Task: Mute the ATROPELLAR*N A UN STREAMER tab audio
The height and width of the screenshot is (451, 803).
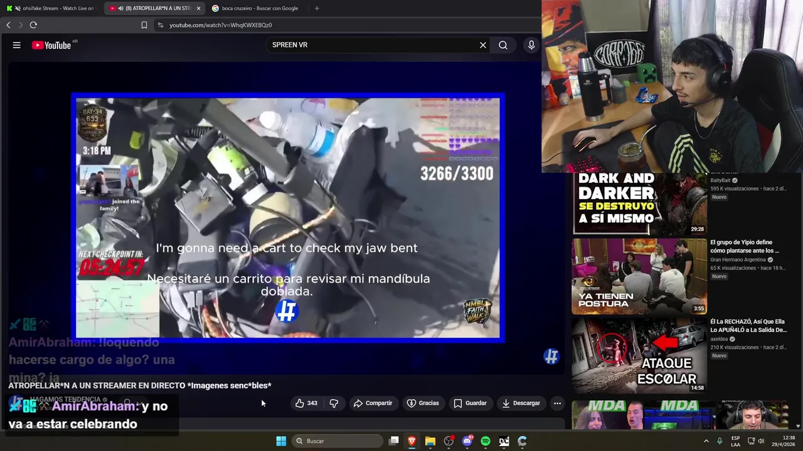Action: tap(121, 8)
